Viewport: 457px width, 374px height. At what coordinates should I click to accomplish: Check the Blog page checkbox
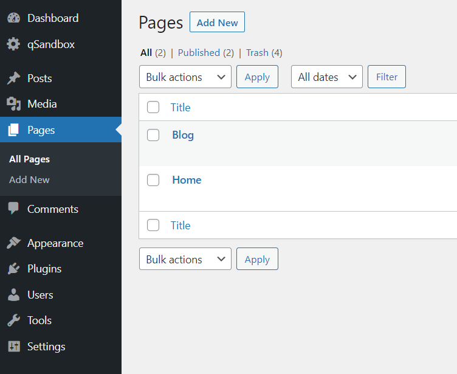[x=153, y=135]
